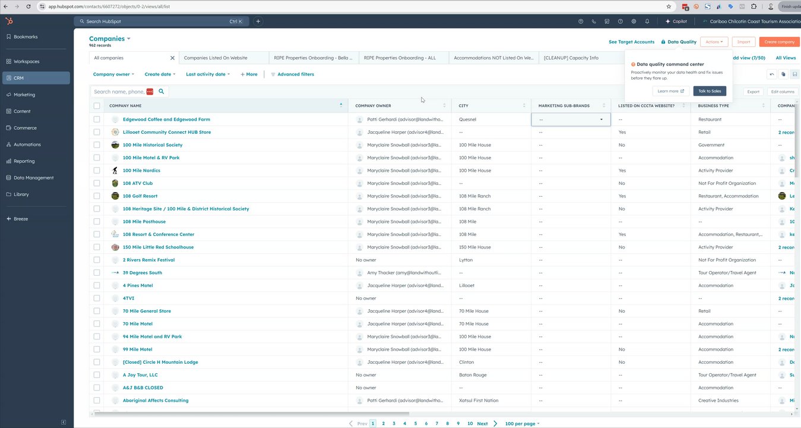
Task: Change the 100 per page setting
Action: click(523, 424)
